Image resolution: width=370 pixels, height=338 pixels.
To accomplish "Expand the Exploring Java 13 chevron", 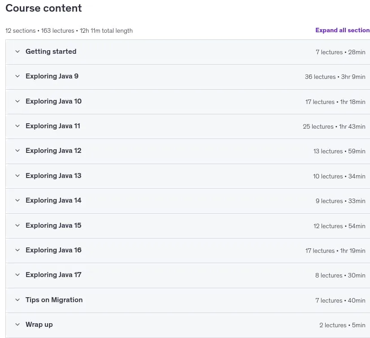I will [x=17, y=175].
